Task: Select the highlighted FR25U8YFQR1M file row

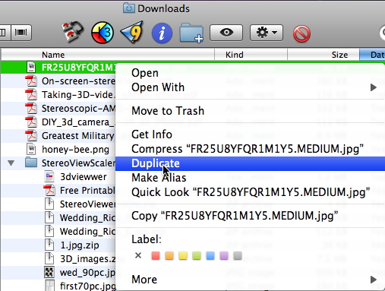Action: coord(58,68)
